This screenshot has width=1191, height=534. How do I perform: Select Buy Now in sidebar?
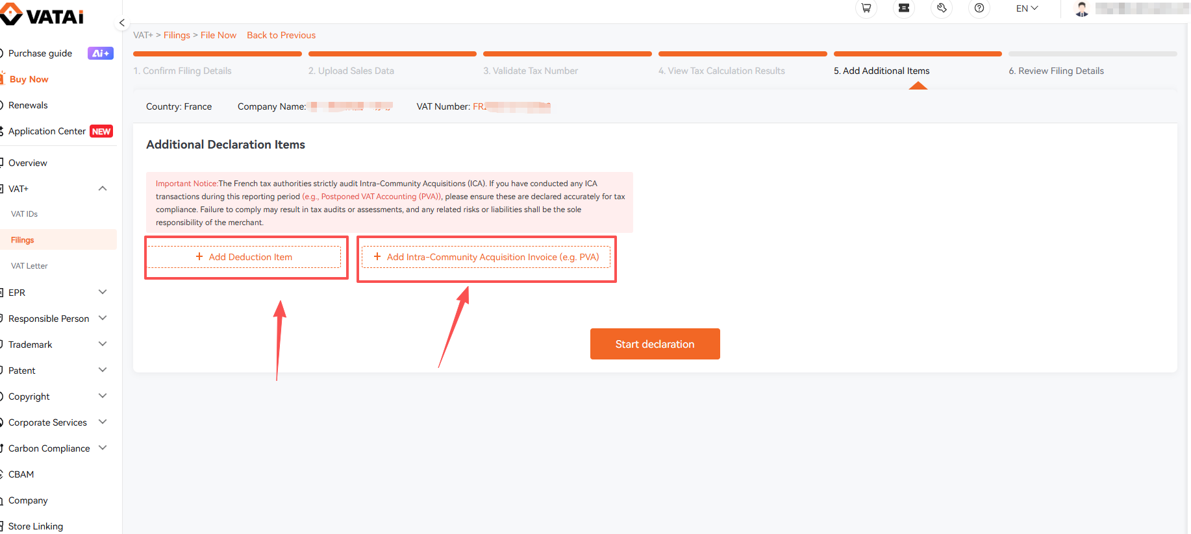[x=29, y=79]
